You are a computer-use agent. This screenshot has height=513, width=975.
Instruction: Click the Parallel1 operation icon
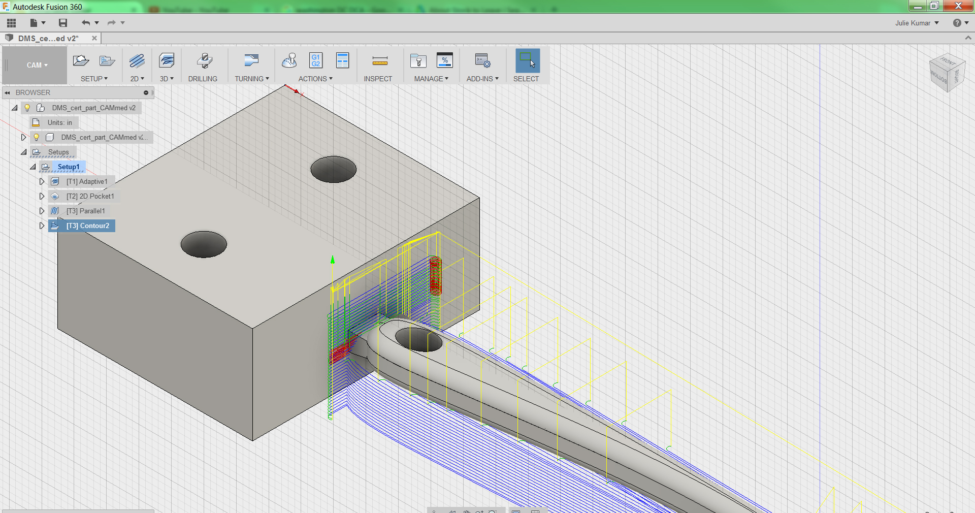click(55, 211)
